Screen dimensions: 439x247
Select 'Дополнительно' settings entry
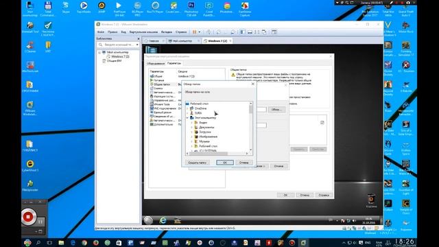coord(163,124)
